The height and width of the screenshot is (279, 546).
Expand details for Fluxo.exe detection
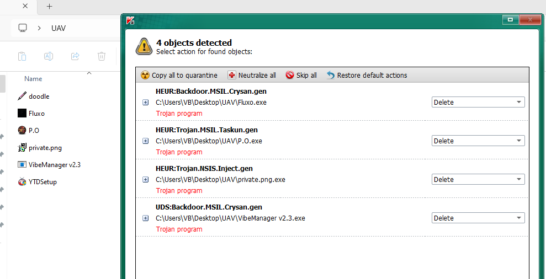click(x=146, y=103)
